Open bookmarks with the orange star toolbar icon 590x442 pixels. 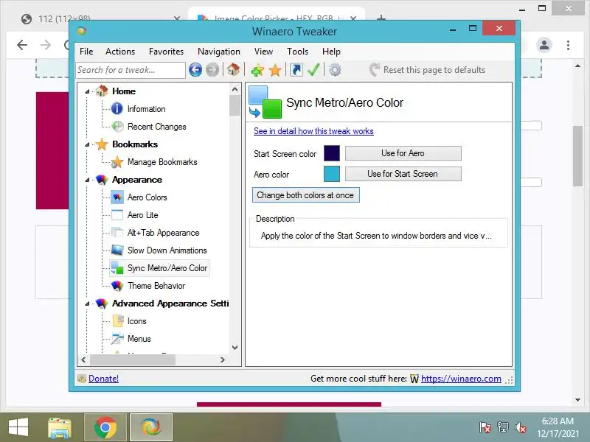click(x=275, y=70)
